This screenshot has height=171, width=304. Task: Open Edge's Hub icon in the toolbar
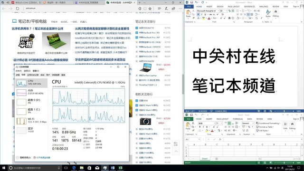(x=160, y=9)
